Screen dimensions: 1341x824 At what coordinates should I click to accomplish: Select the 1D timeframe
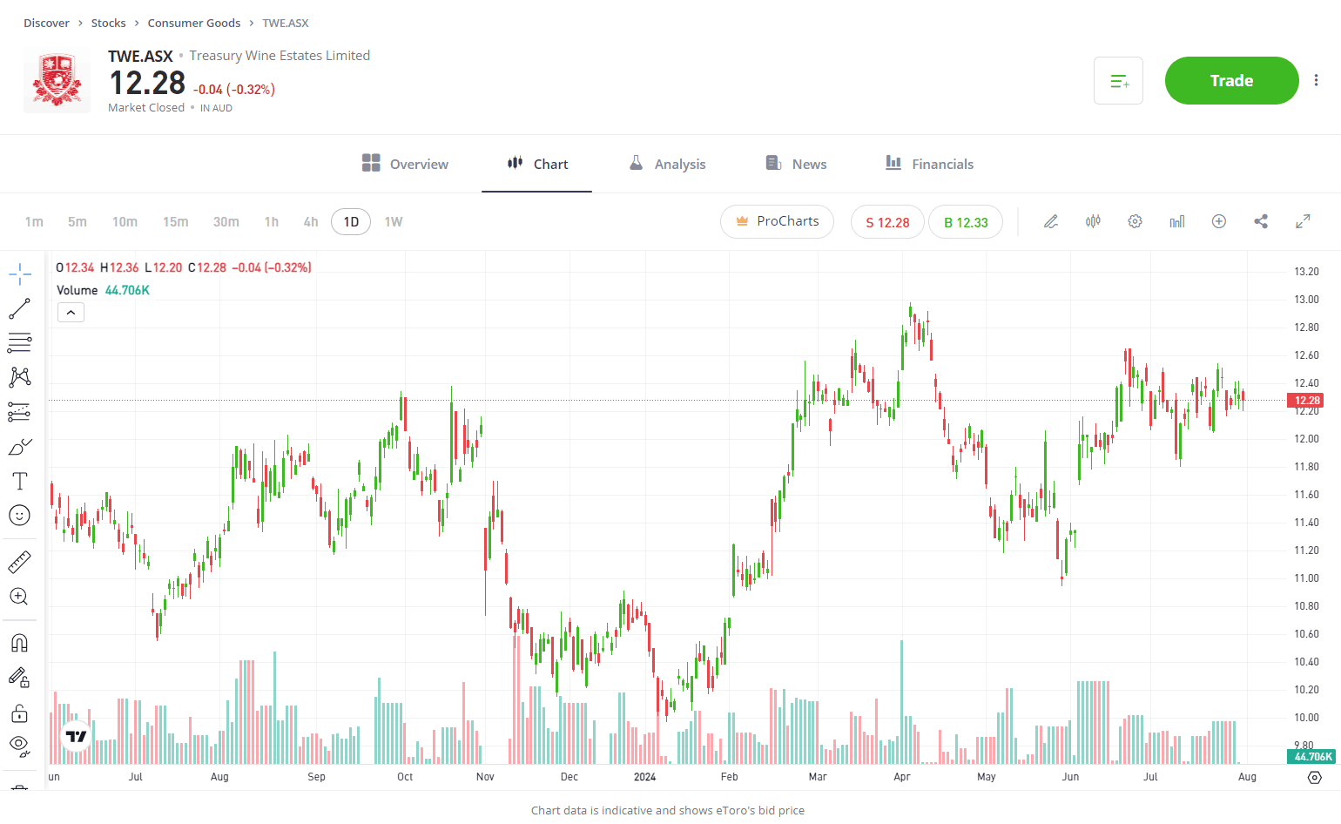351,222
